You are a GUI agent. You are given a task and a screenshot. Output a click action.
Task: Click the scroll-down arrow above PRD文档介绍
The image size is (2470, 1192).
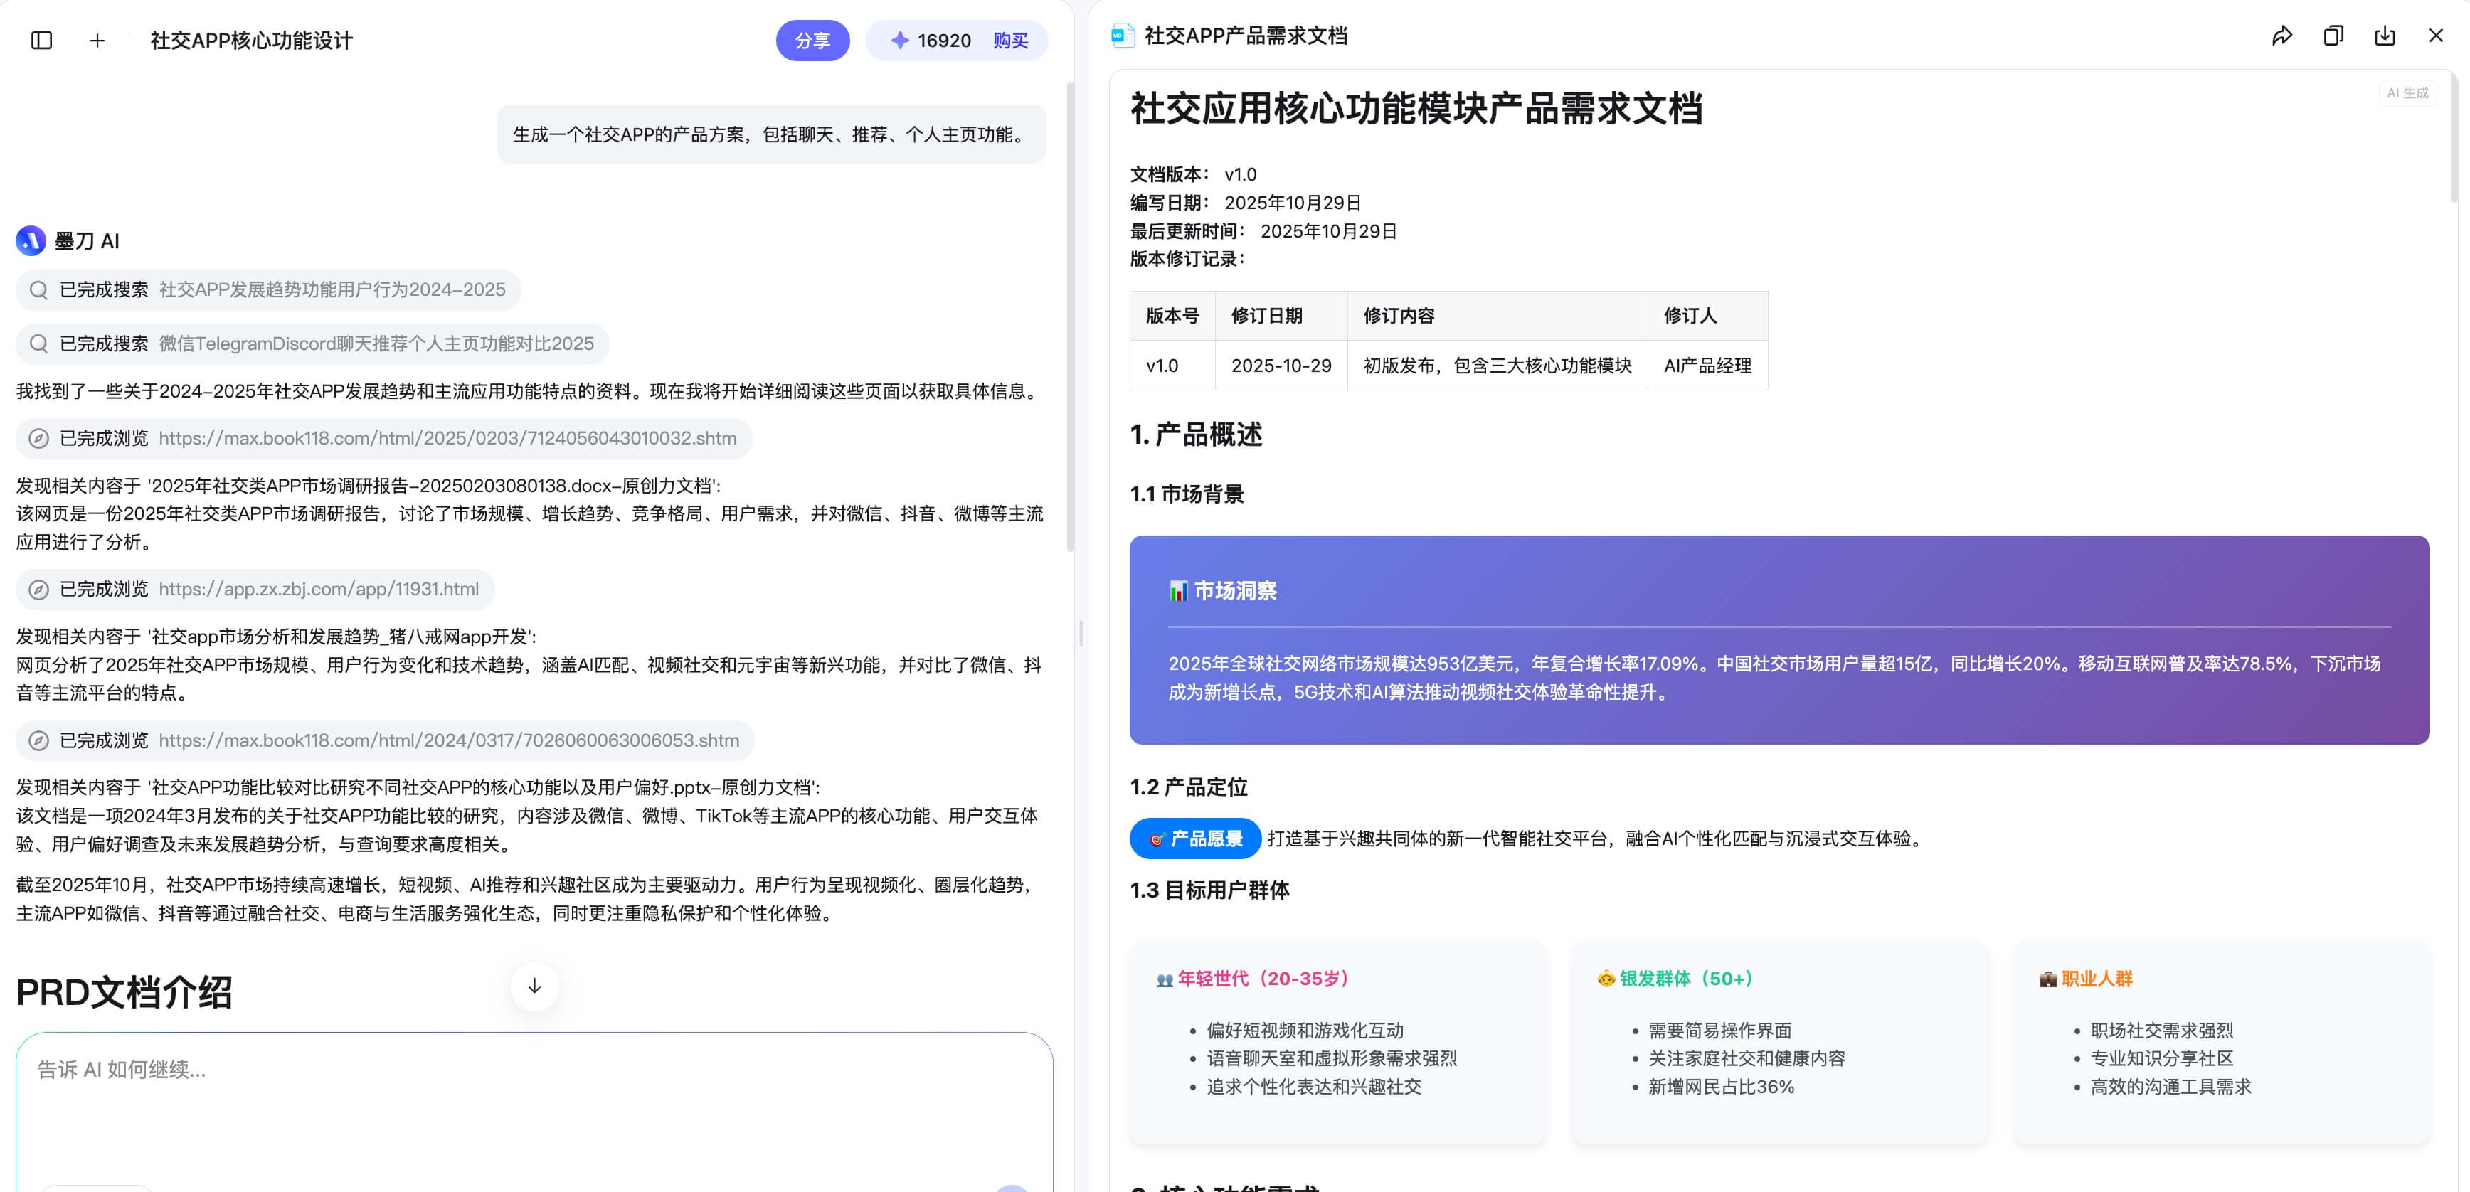[534, 986]
